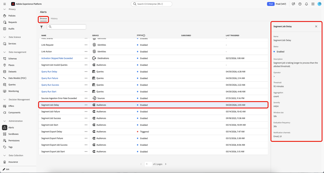The height and width of the screenshot is (173, 324).
Task: Open the Query Run Delay alert link
Action: click(x=49, y=72)
